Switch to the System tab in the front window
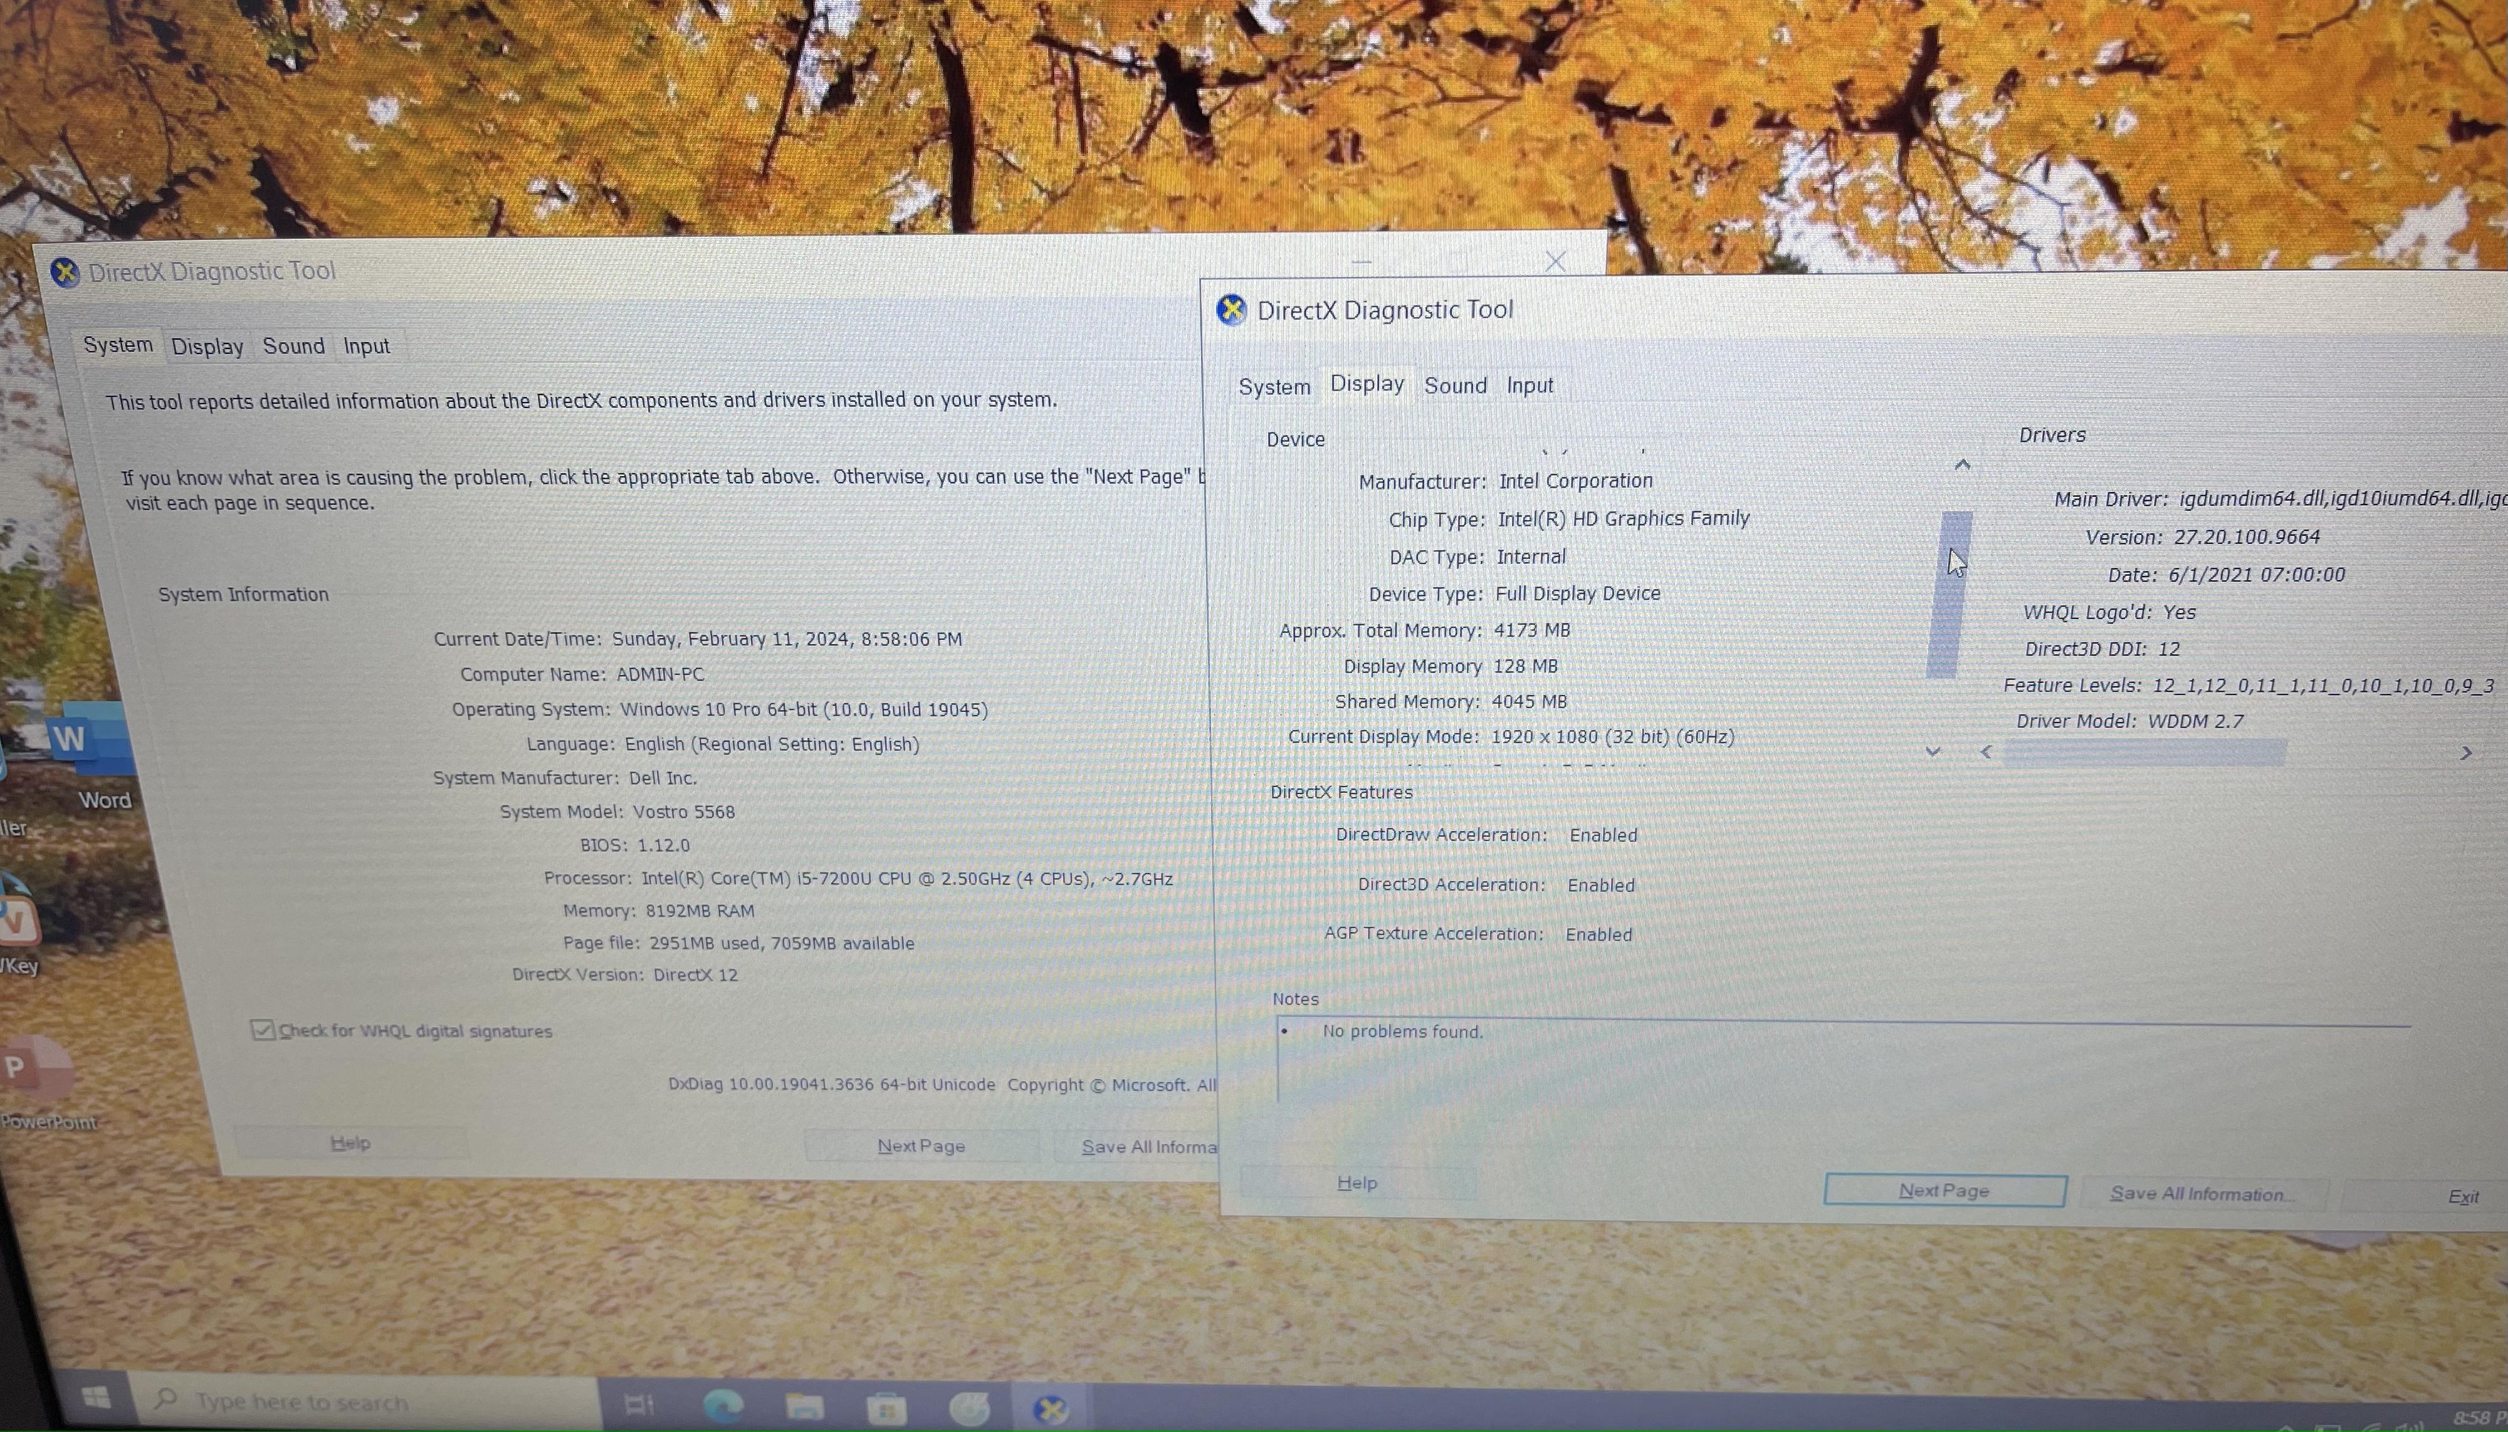Screen dimensions: 2508x1432 [x=1274, y=387]
